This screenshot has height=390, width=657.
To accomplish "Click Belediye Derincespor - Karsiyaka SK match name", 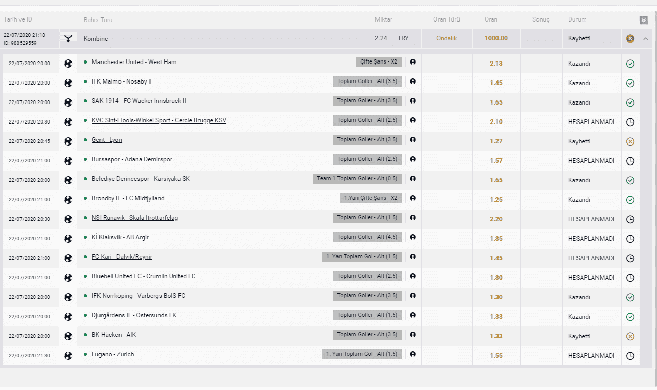I will click(141, 179).
